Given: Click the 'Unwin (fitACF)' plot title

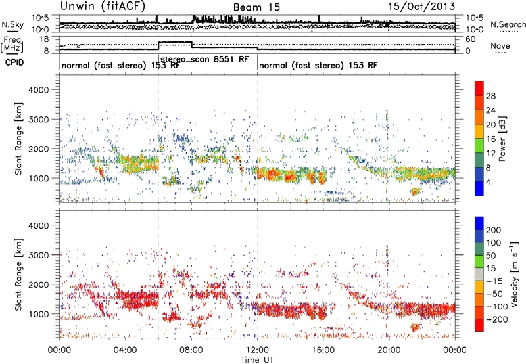Looking at the screenshot, I should click(x=103, y=7).
